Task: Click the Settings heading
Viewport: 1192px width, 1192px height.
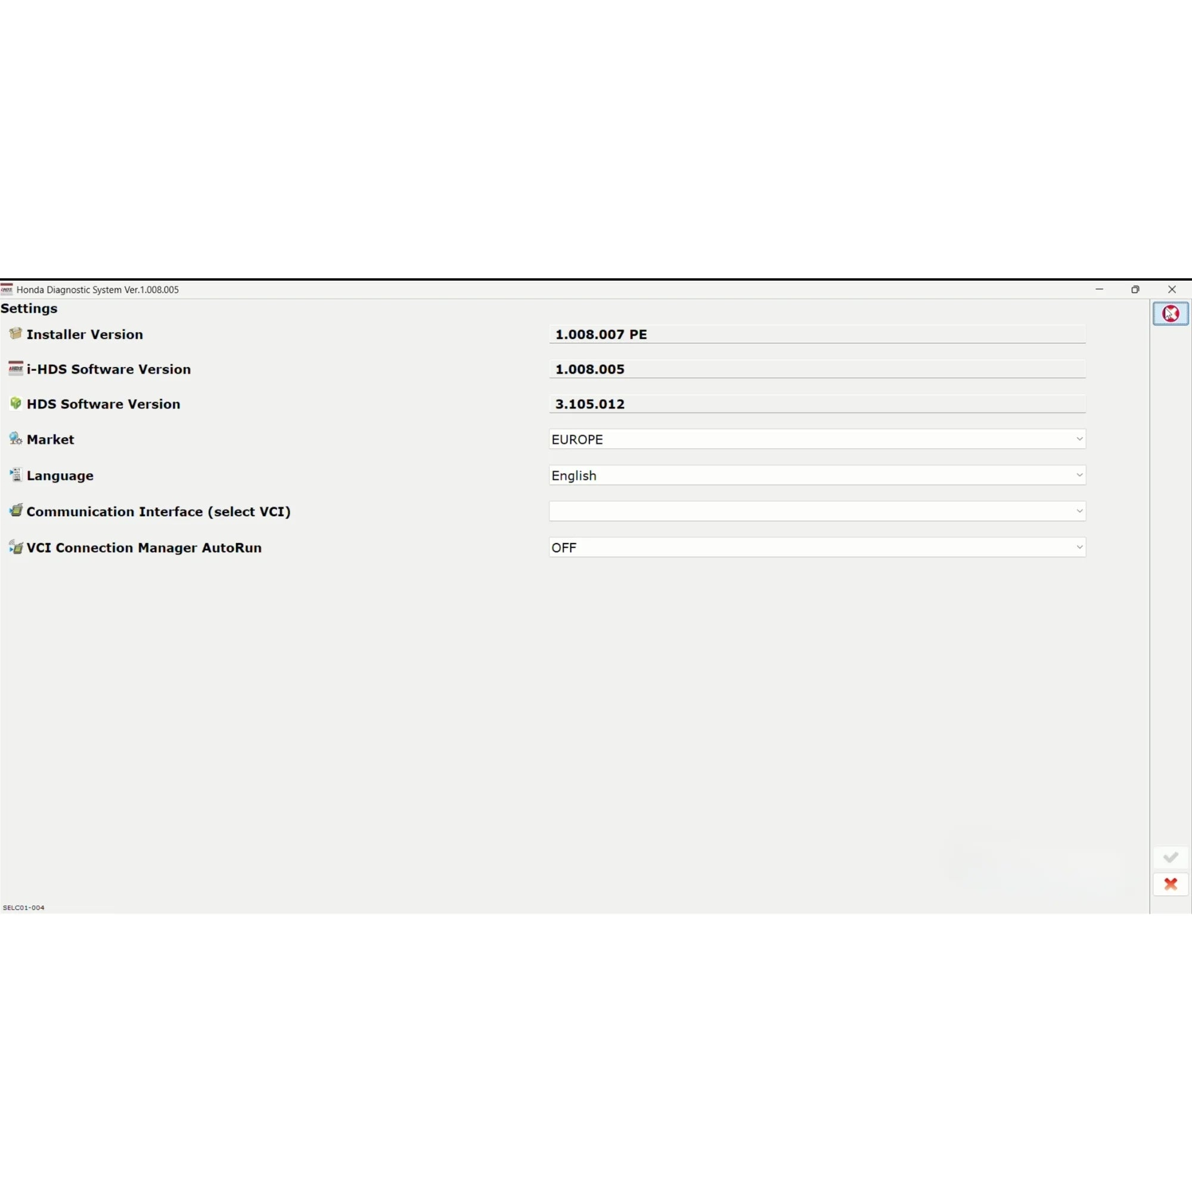Action: click(x=29, y=309)
